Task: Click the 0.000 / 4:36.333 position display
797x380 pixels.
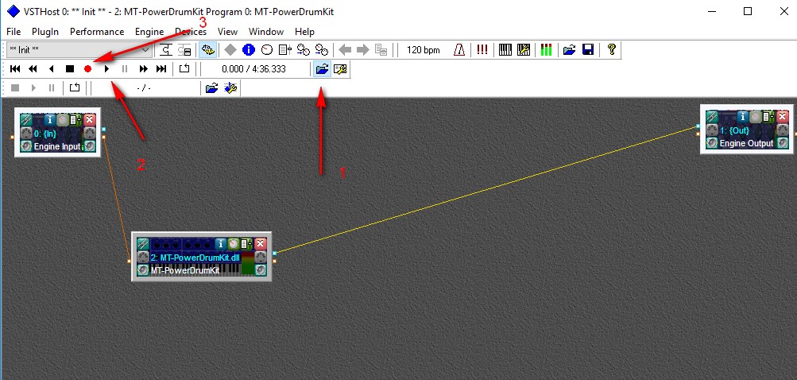Action: tap(253, 69)
